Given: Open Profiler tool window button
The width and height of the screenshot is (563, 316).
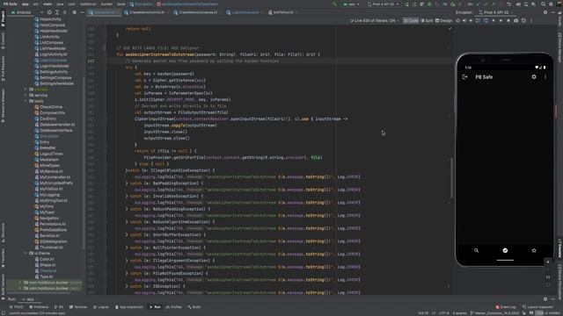Looking at the screenshot, I should (174, 307).
